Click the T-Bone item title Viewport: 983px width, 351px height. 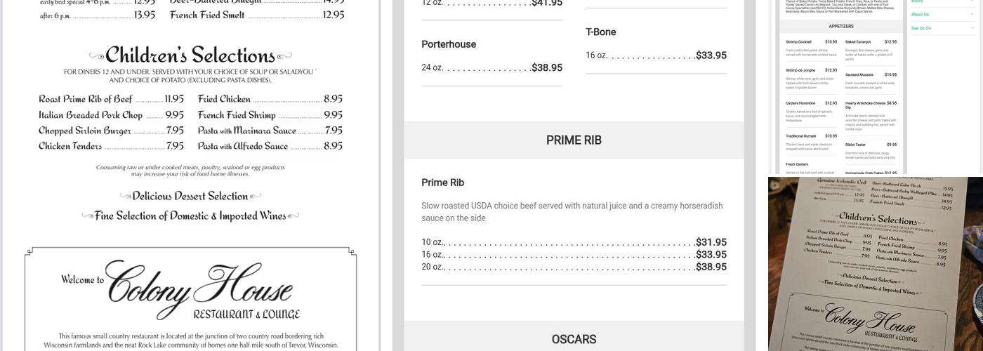click(x=600, y=32)
